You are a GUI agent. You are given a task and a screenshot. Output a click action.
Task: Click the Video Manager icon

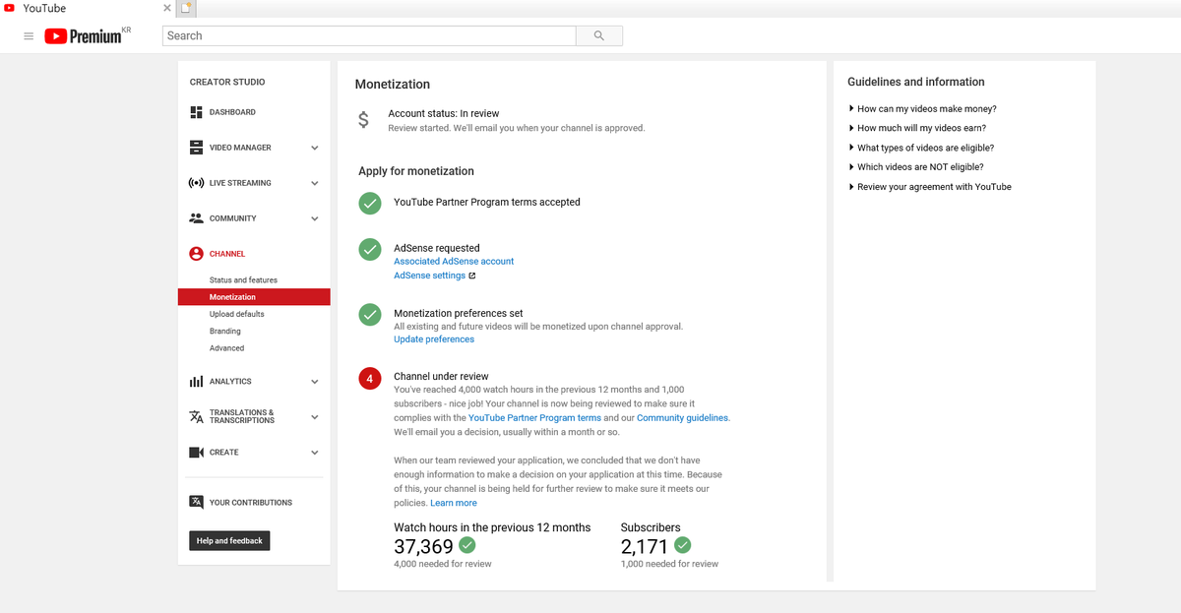point(196,148)
